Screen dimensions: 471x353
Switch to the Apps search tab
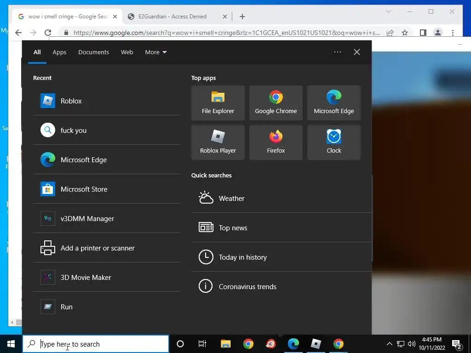coord(59,52)
